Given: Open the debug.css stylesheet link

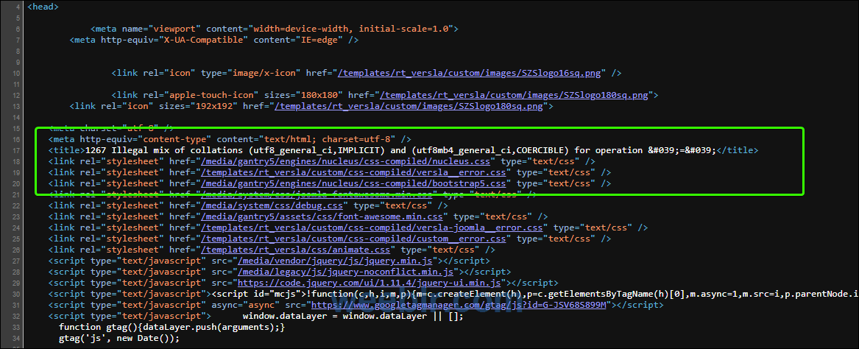Looking at the screenshot, I should pos(272,205).
